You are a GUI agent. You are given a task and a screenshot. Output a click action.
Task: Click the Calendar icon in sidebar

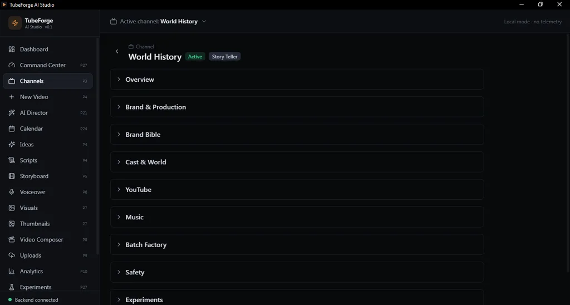point(12,129)
